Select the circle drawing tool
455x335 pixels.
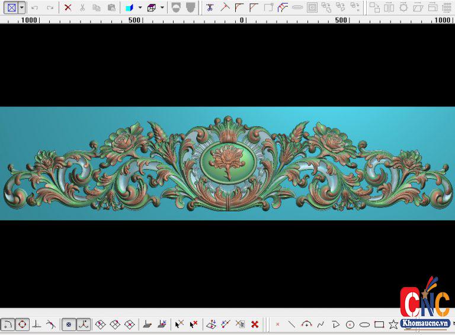click(x=350, y=324)
